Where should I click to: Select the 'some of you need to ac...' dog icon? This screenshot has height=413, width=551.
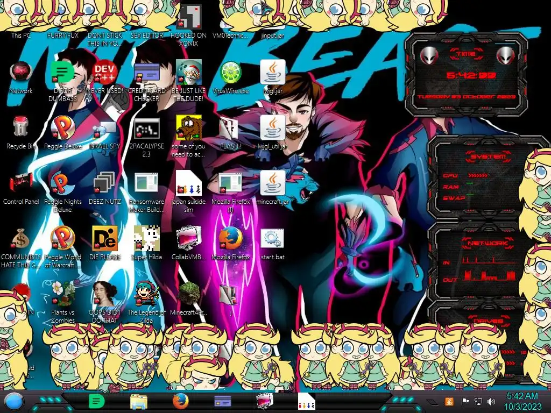pos(188,128)
